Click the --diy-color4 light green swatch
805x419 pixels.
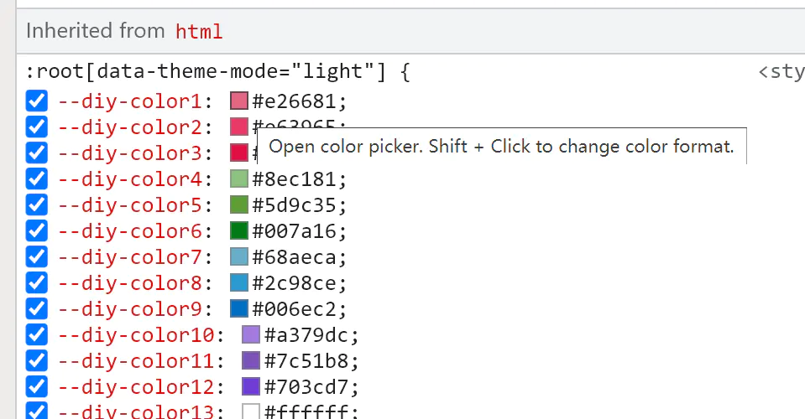[239, 180]
